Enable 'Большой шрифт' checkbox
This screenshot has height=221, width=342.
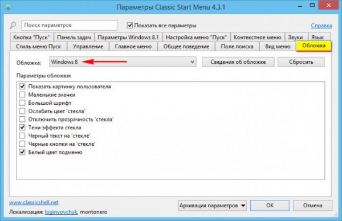point(22,103)
